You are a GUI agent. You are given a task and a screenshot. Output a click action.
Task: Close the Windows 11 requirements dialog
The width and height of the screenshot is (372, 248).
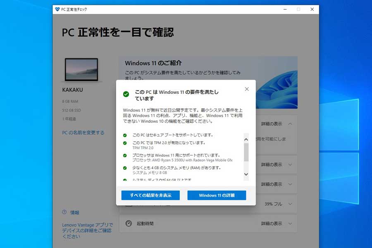[247, 89]
